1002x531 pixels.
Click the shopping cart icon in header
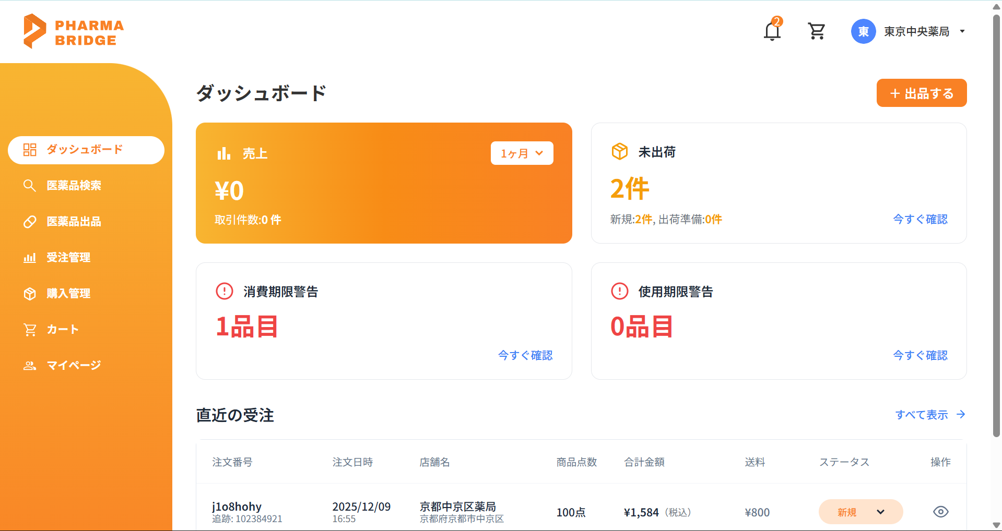(x=816, y=31)
